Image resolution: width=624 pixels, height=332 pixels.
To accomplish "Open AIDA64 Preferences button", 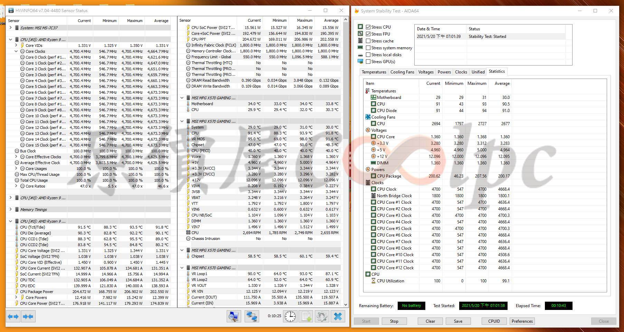I will [522, 321].
